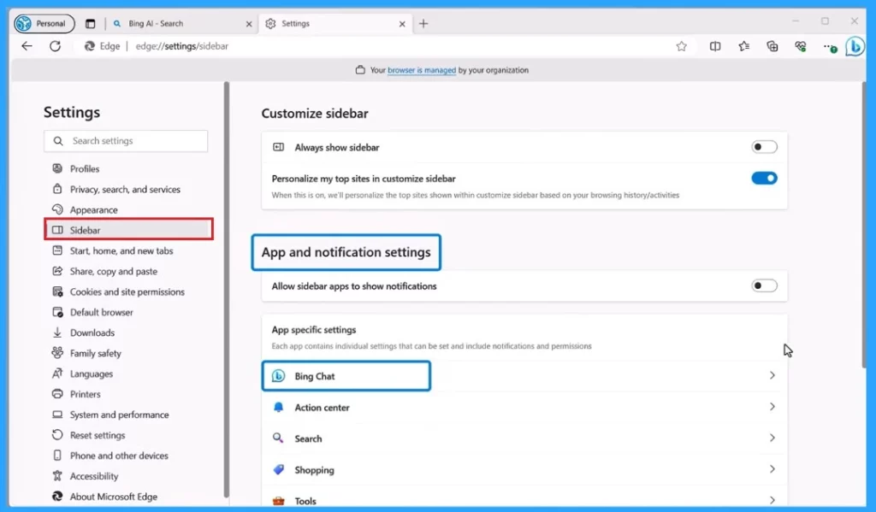Click the Personal profile button
This screenshot has height=512, width=876.
point(44,23)
